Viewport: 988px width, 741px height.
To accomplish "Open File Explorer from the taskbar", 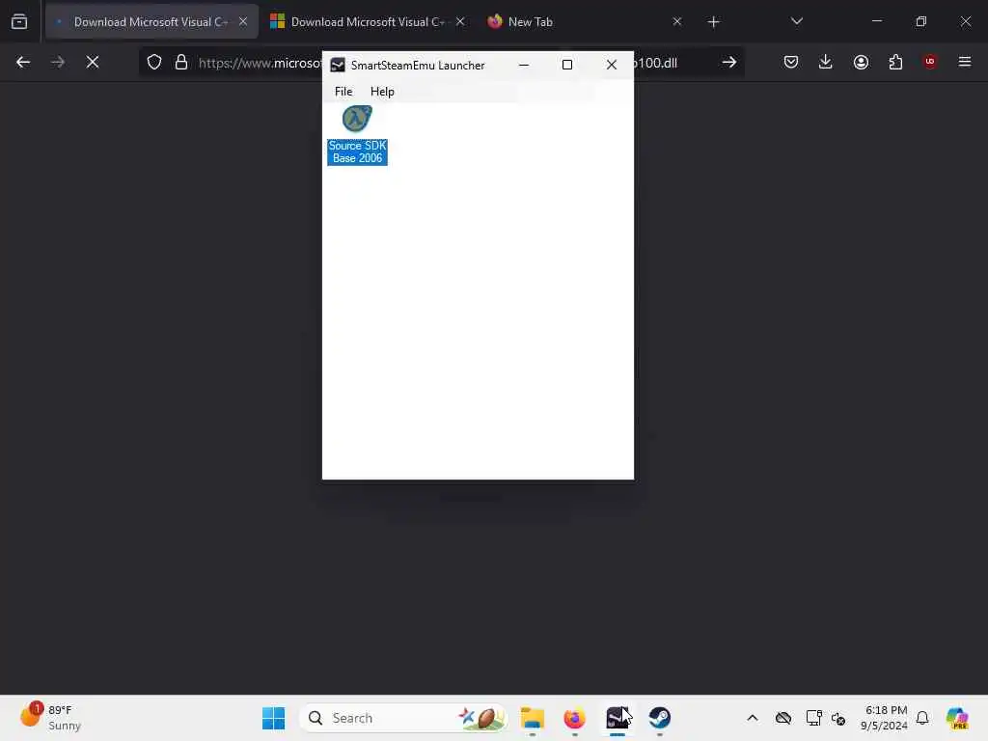I will 533,718.
